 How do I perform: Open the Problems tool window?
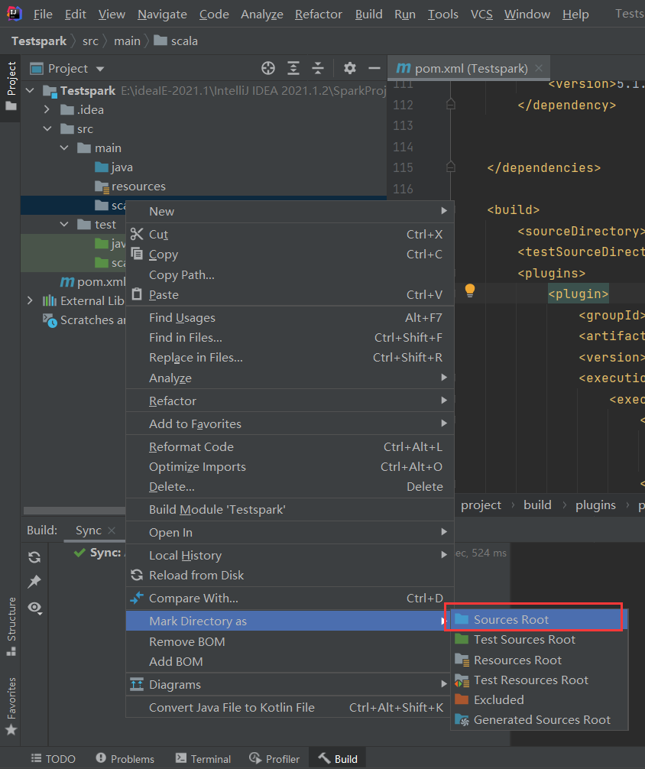click(125, 759)
